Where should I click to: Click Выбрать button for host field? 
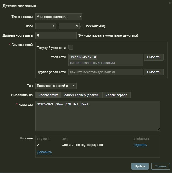point(154,57)
